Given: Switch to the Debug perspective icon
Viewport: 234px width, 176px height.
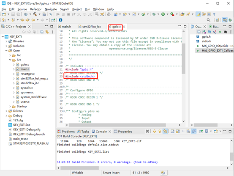Looking at the screenshot, I should point(230,20).
